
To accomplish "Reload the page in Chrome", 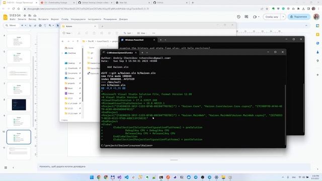I will click(x=14, y=9).
